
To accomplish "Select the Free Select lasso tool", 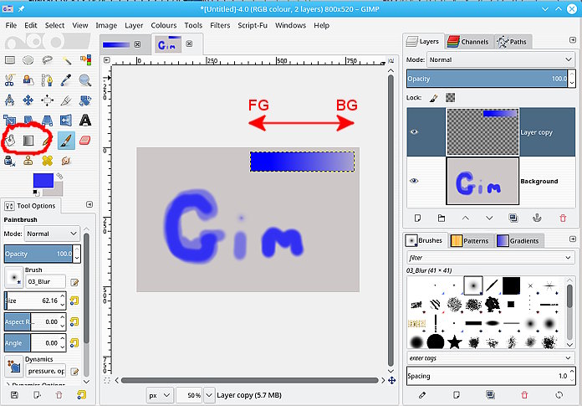I will [x=47, y=59].
